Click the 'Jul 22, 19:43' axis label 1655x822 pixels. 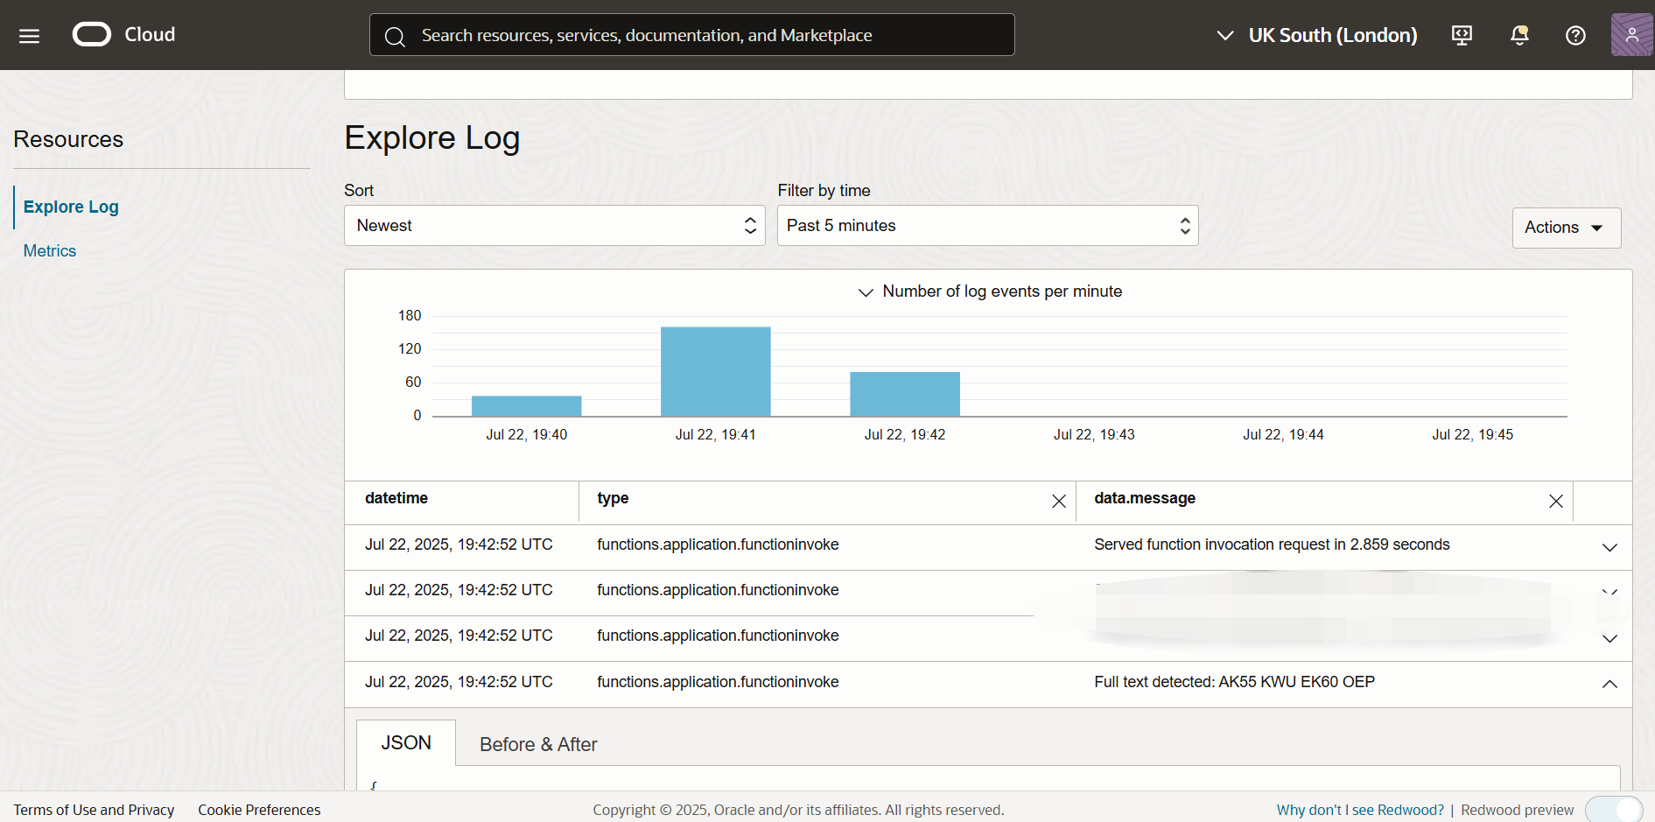[1094, 435]
